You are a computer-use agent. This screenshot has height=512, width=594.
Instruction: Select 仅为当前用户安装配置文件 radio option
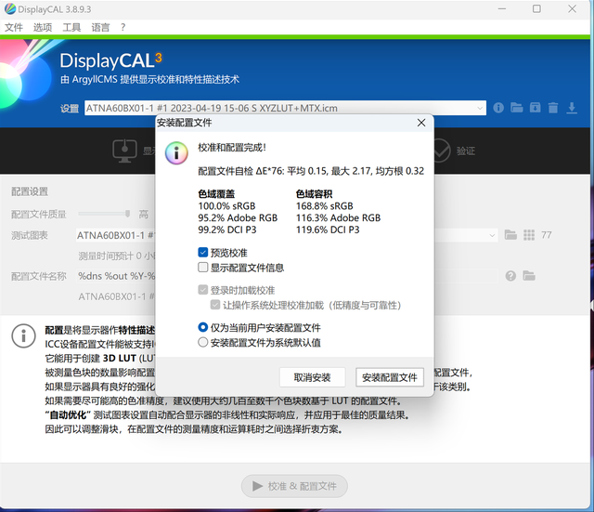point(203,327)
